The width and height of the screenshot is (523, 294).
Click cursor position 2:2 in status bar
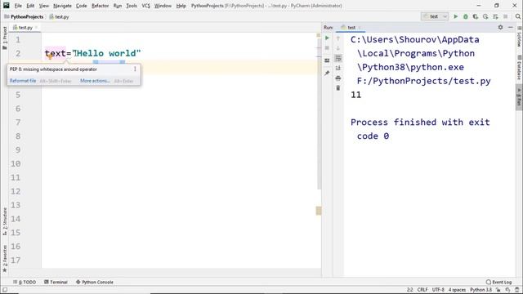tap(410, 290)
